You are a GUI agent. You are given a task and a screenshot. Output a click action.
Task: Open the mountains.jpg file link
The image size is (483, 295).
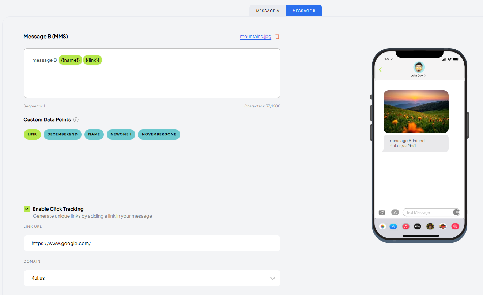(256, 37)
